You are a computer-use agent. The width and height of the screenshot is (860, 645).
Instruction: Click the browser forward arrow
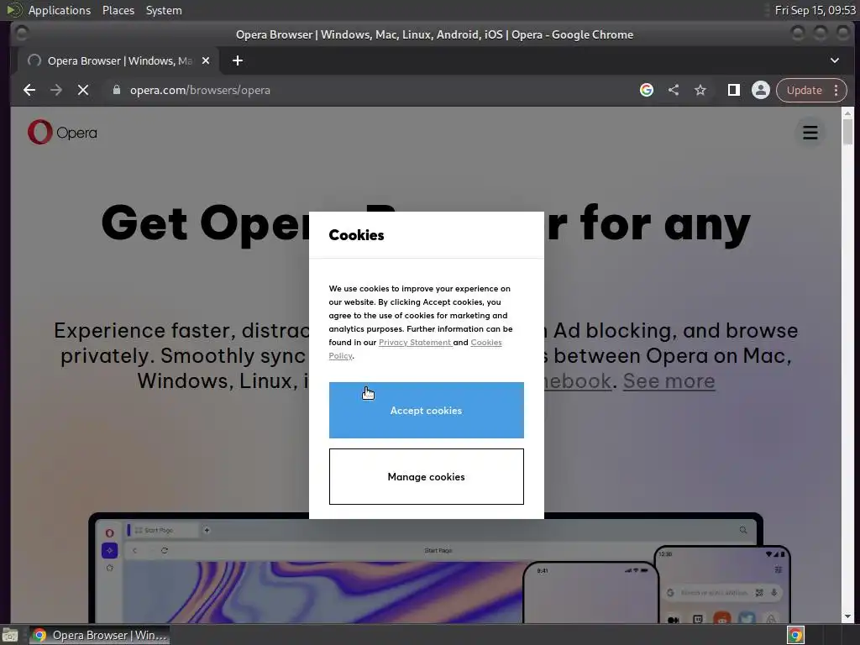pyautogui.click(x=56, y=90)
